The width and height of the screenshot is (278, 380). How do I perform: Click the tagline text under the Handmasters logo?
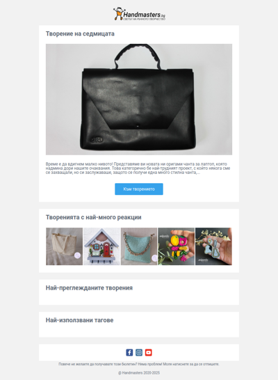pos(144,19)
